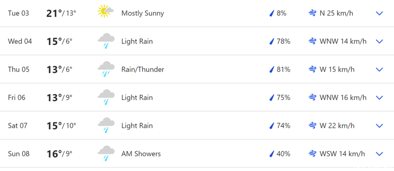Click the AM Showers condition text
Viewport: 394px width, 171px height.
pos(141,153)
